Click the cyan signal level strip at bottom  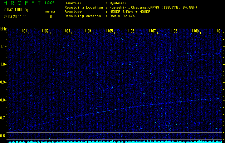[x=114, y=142]
